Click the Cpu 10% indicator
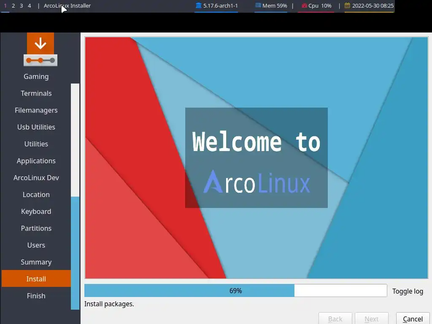Viewport: 432px width, 324px height. tap(320, 5)
